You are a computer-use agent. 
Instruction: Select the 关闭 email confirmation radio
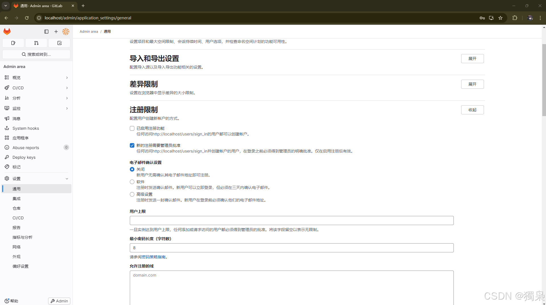pos(132,169)
